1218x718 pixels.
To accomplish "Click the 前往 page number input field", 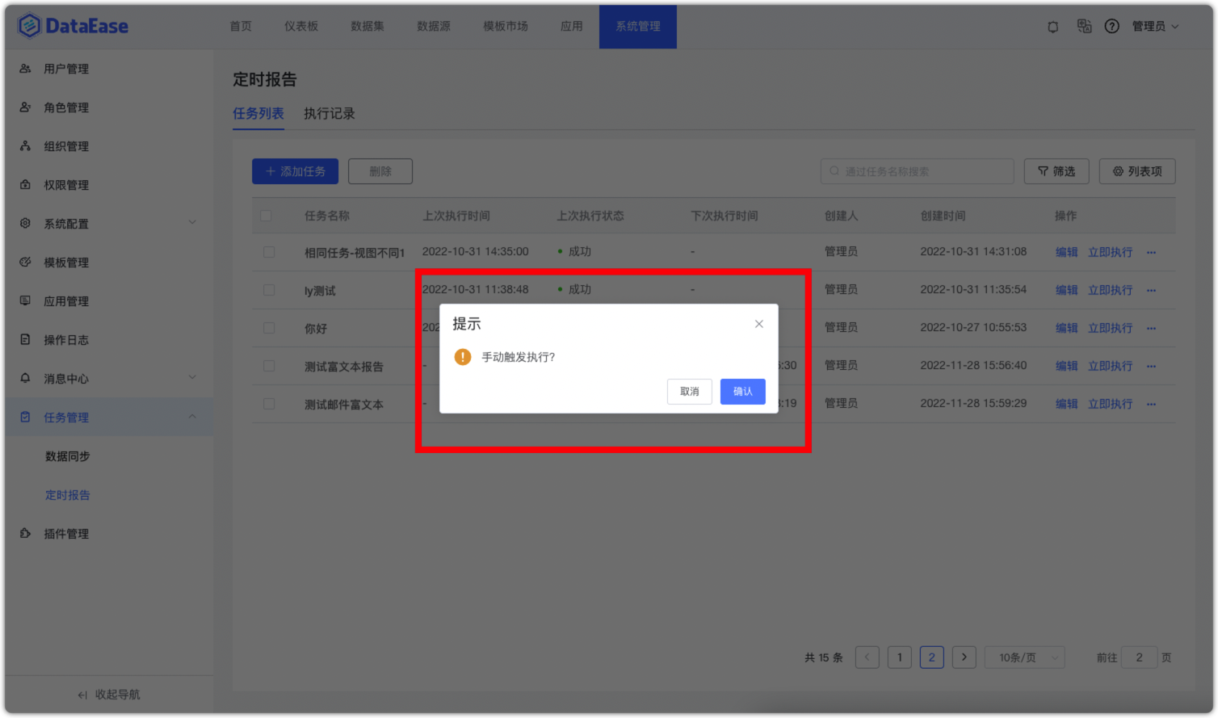I will click(x=1139, y=657).
